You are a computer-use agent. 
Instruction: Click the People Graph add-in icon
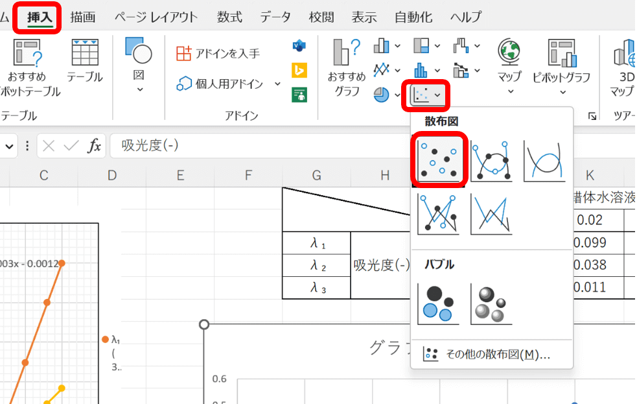(299, 95)
